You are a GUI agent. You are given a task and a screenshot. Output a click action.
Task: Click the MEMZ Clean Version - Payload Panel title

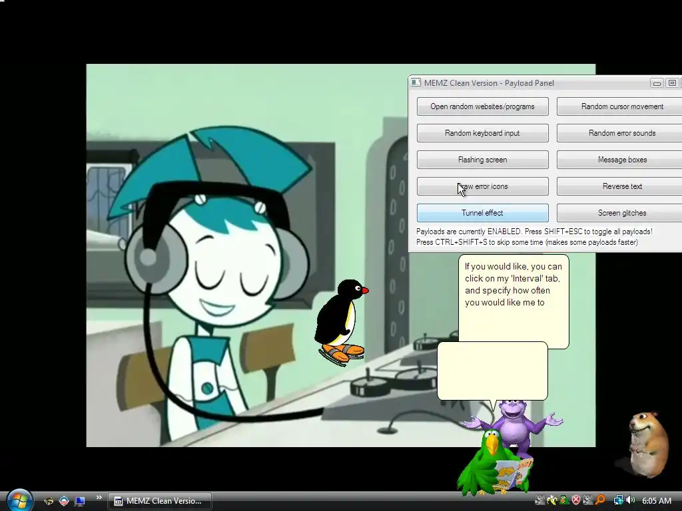pyautogui.click(x=489, y=83)
